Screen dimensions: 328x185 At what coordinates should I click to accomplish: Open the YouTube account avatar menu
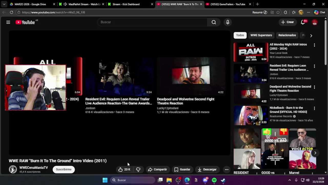point(315,22)
